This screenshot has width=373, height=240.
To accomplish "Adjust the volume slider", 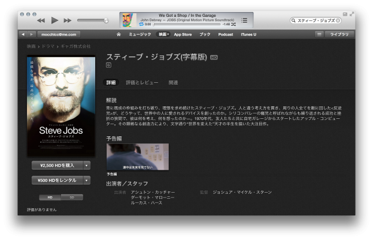I will tap(93, 20).
